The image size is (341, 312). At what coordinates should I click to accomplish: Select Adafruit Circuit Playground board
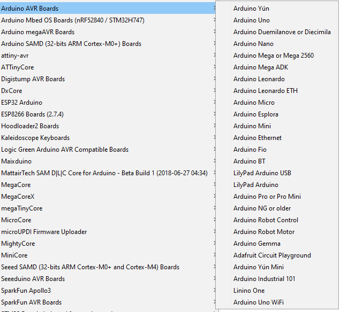click(277, 255)
